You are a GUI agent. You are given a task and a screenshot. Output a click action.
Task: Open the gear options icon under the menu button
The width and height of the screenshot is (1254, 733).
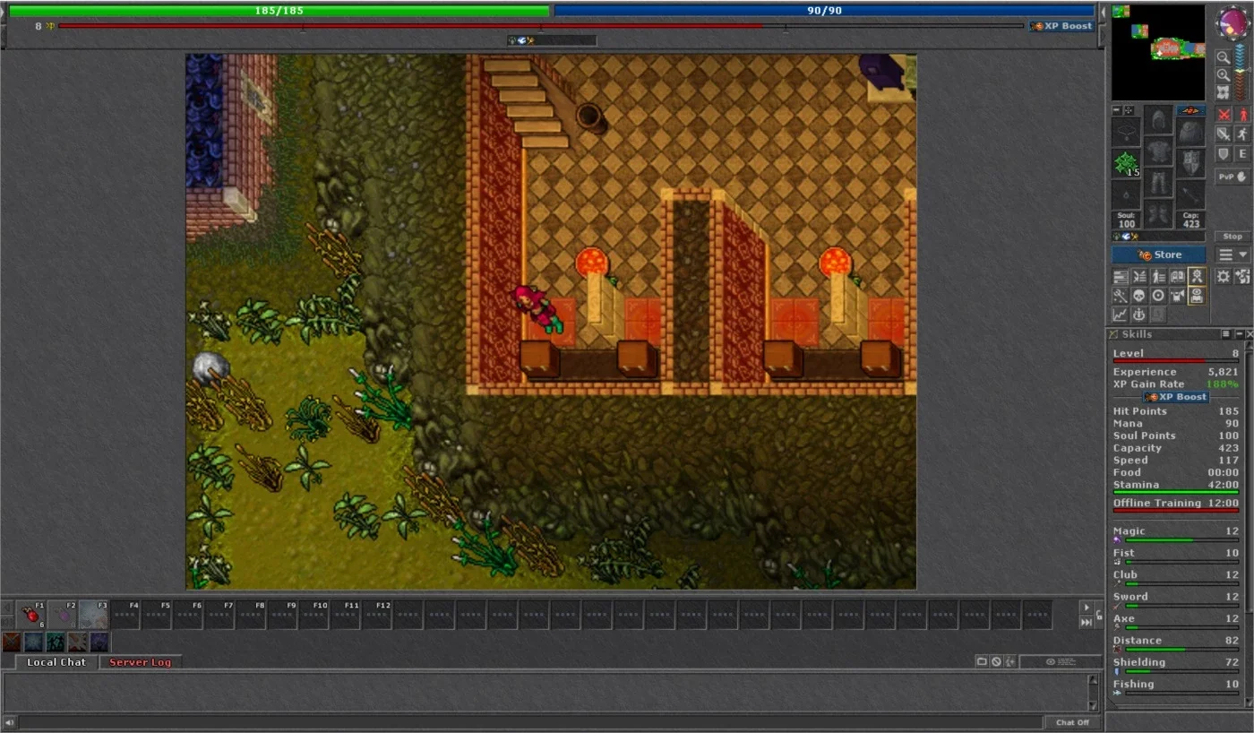click(x=1224, y=277)
